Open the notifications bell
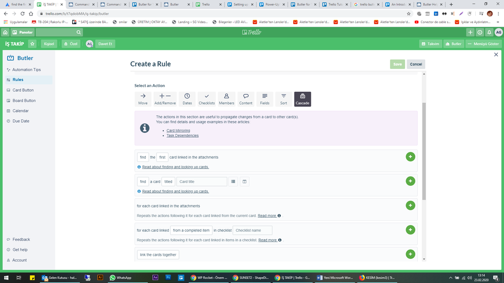The height and width of the screenshot is (283, 504). click(489, 32)
